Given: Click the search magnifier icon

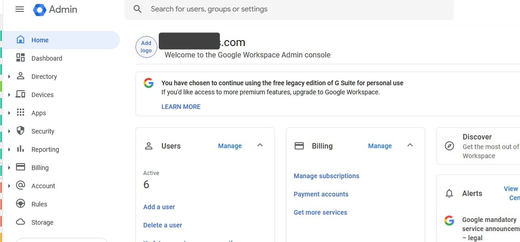Looking at the screenshot, I should pos(137,9).
